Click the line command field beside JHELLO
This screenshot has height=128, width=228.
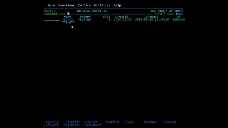tap(52, 20)
